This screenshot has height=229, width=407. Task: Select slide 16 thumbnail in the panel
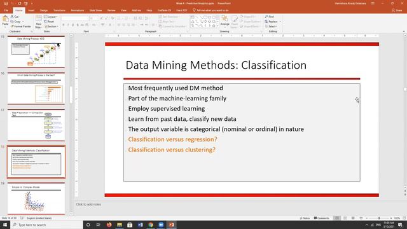pos(36,88)
